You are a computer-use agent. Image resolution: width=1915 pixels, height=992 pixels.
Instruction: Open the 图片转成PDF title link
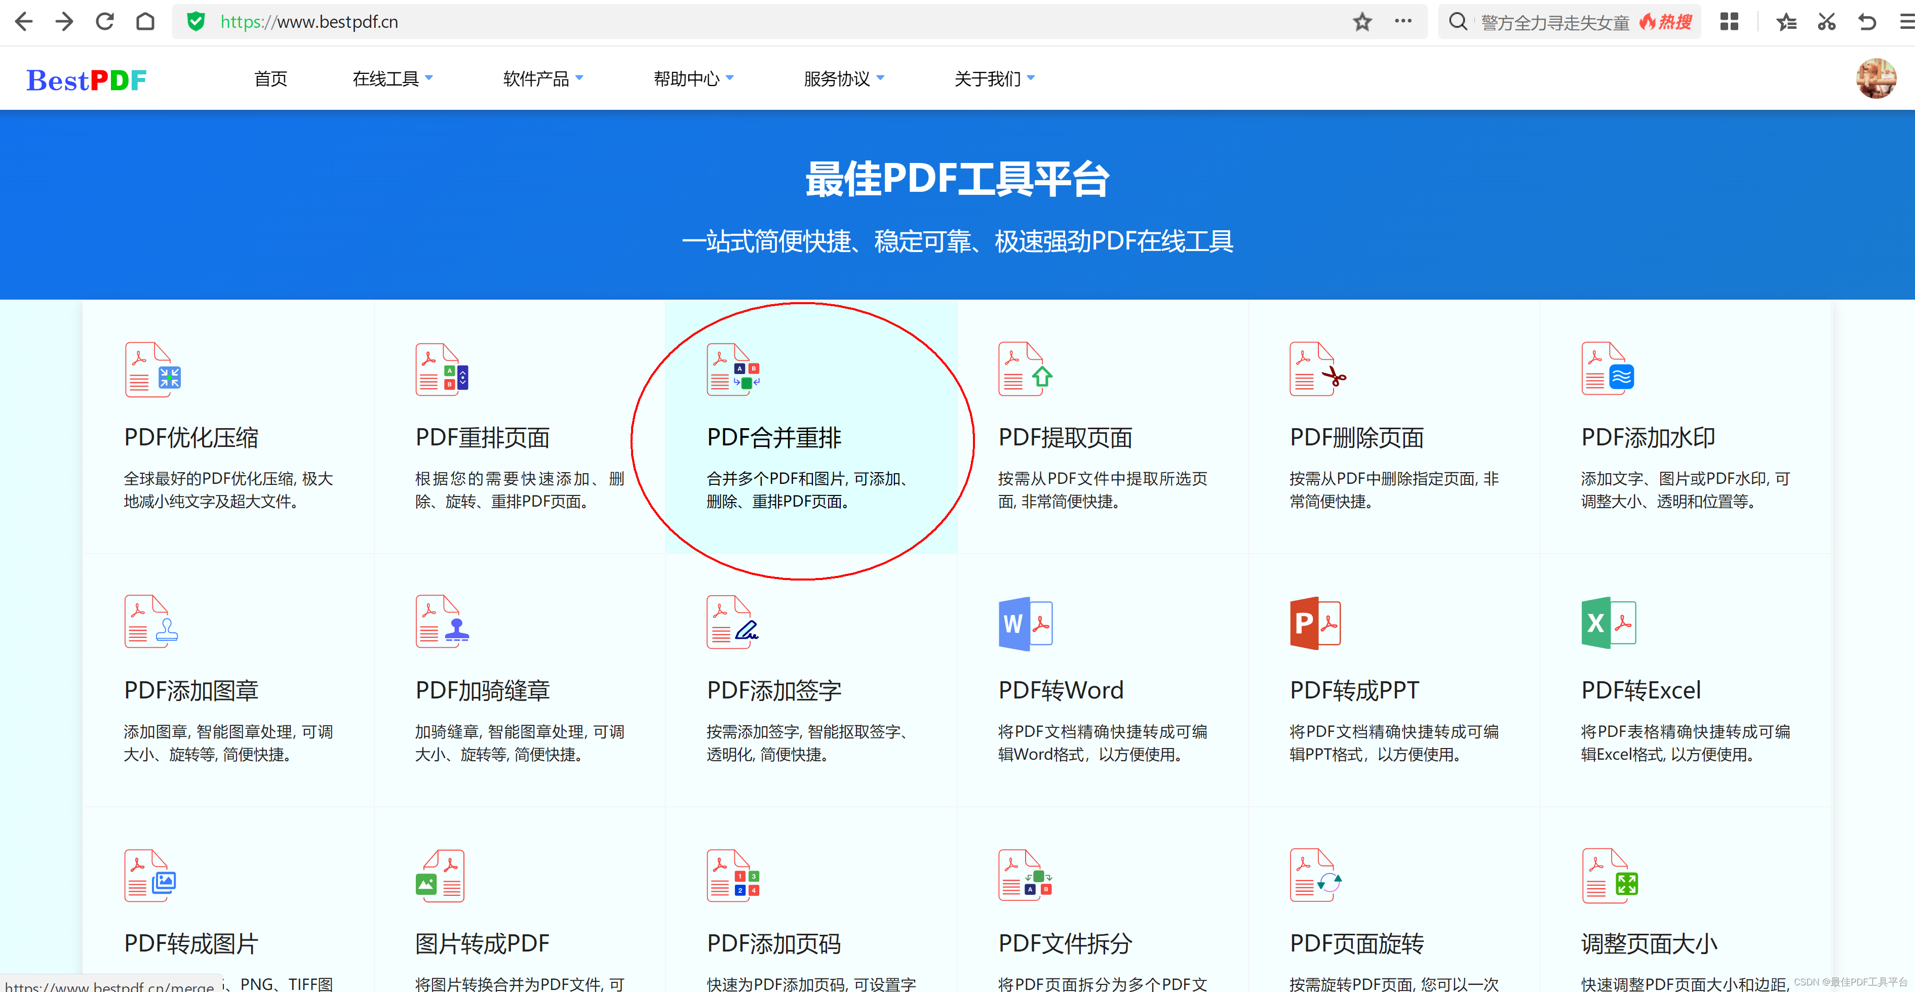coord(483,944)
